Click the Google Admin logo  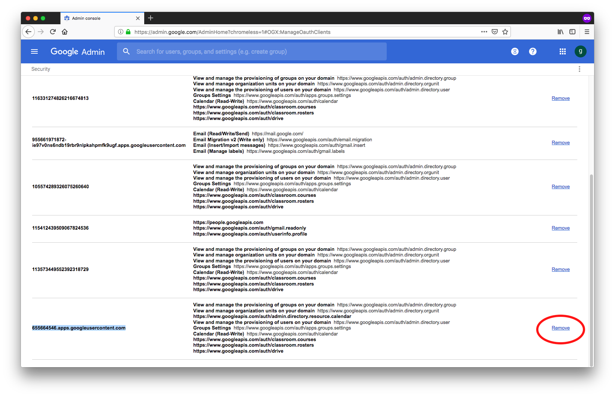coord(78,52)
